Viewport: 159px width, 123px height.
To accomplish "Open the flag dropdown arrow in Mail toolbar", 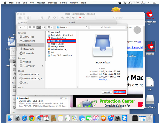I will coord(83,18).
